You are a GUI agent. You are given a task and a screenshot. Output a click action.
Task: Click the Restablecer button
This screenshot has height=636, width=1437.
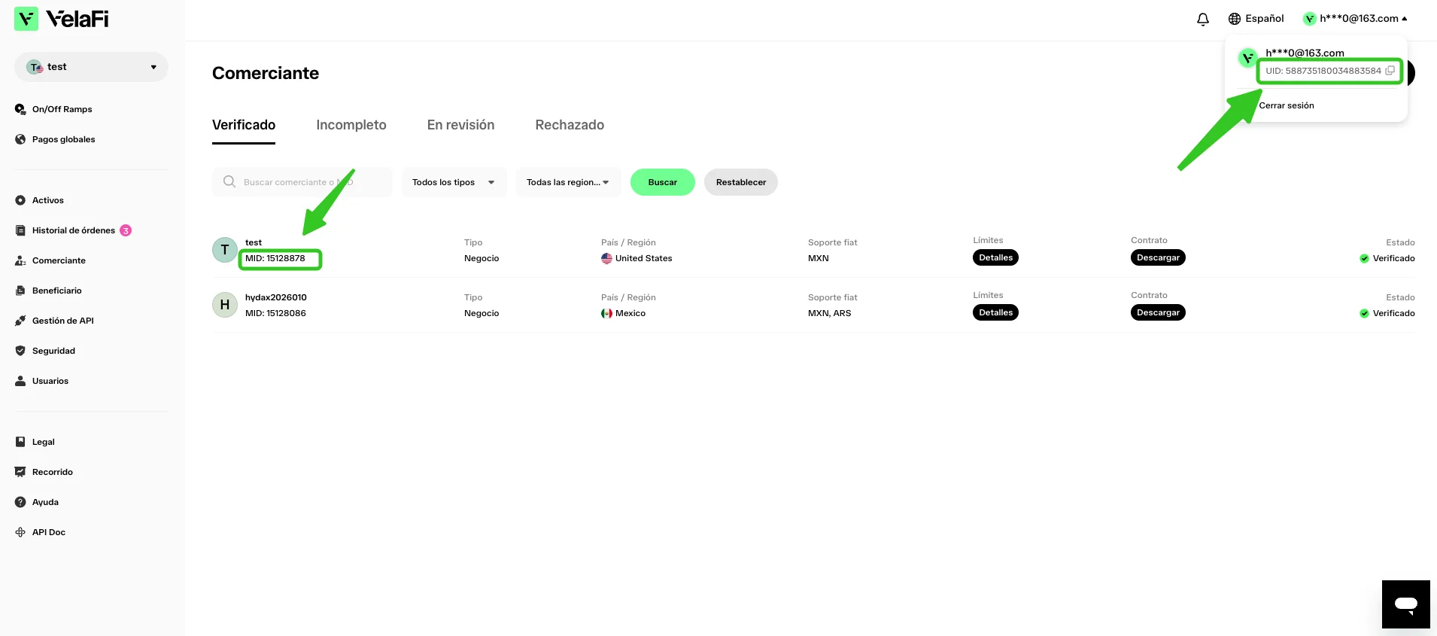741,182
